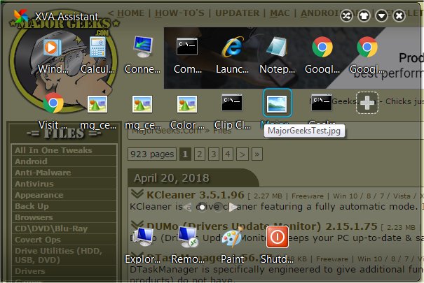Click the shuffle arrows button in XVA Assistant
Image resolution: width=424 pixels, height=283 pixels.
point(346,16)
